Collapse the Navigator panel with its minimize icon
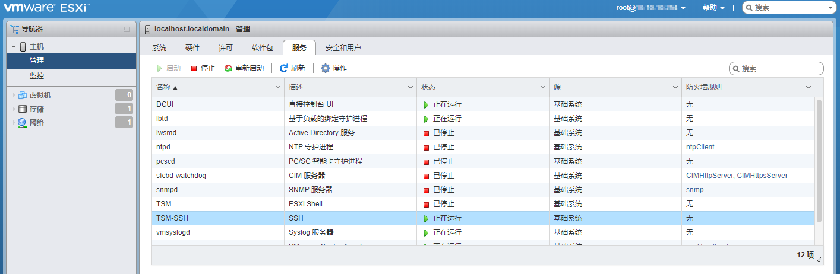The height and width of the screenshot is (274, 840). pos(126,29)
